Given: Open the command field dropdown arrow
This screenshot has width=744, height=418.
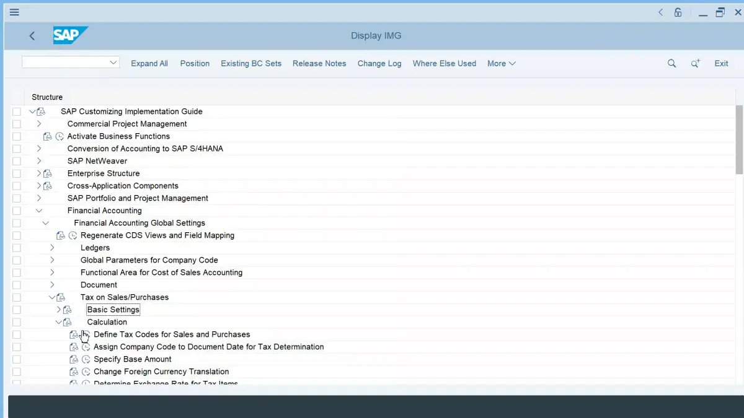Looking at the screenshot, I should point(113,63).
